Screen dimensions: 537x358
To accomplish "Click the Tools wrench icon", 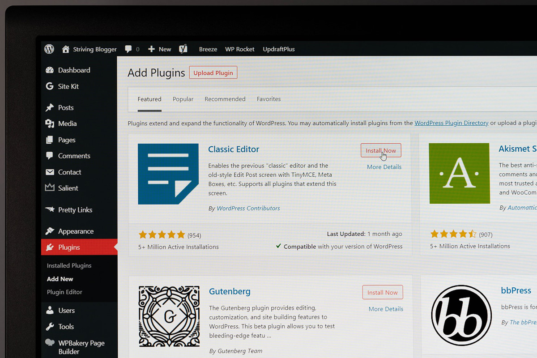I will coord(50,327).
